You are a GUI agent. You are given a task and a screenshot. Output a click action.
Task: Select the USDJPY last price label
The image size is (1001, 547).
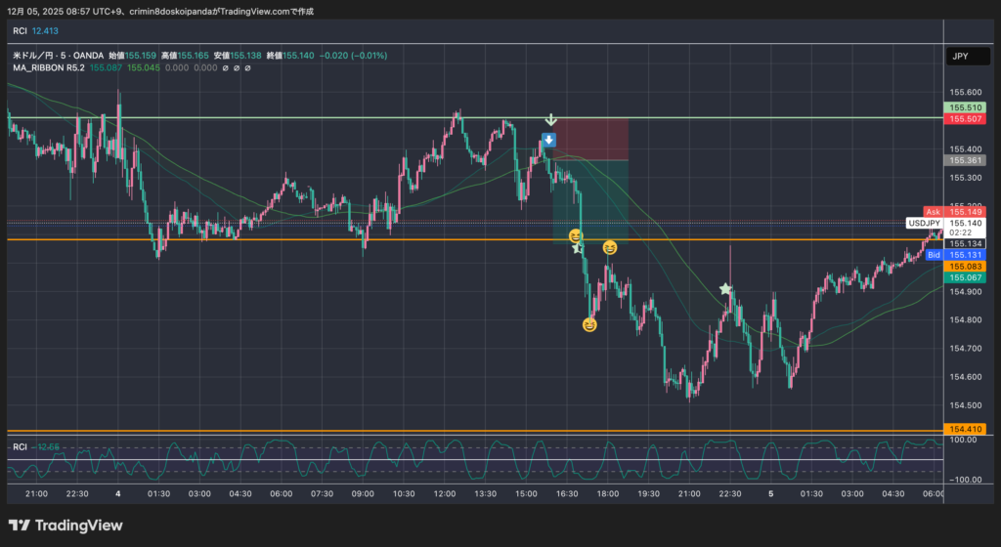click(x=924, y=223)
